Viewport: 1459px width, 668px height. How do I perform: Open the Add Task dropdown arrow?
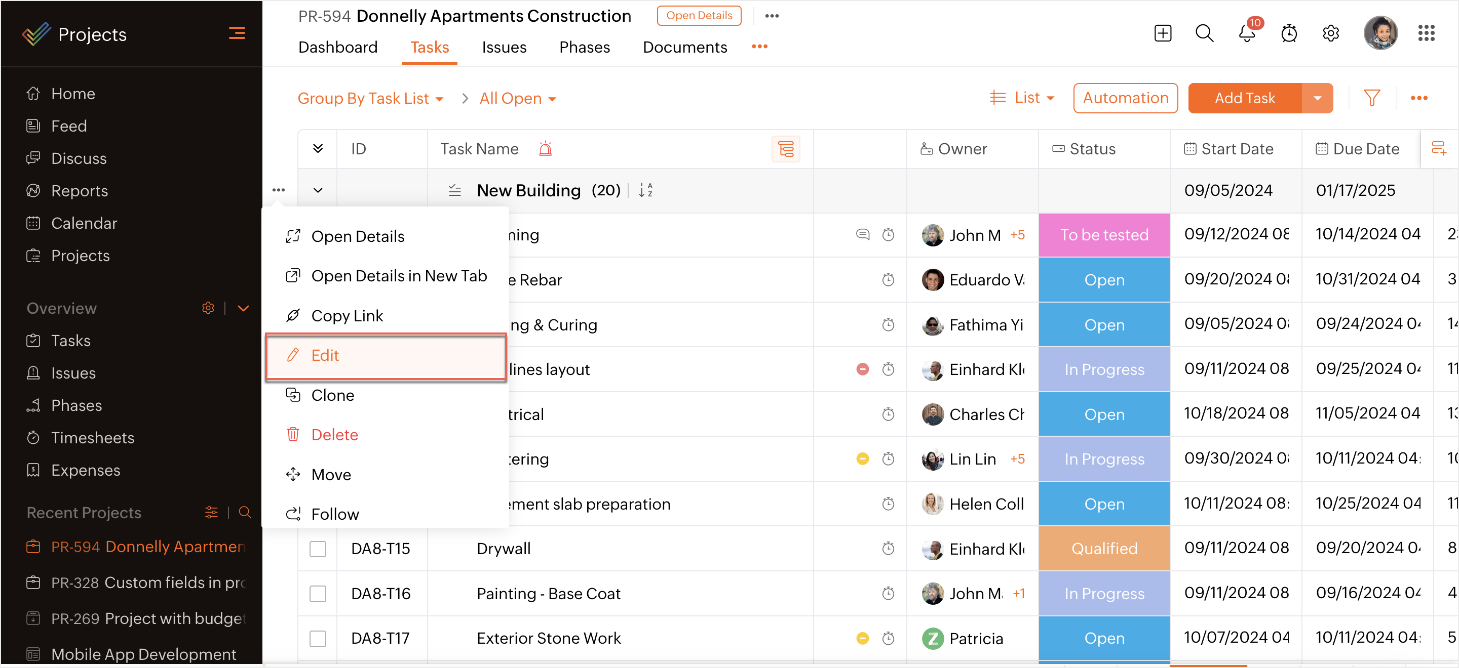click(x=1317, y=98)
